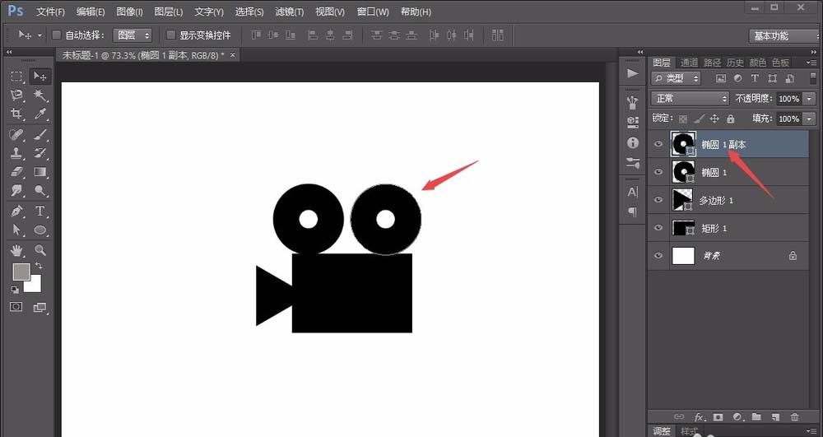Viewport: 823px width, 437px height.
Task: Select the Eraser tool
Action: (16, 171)
